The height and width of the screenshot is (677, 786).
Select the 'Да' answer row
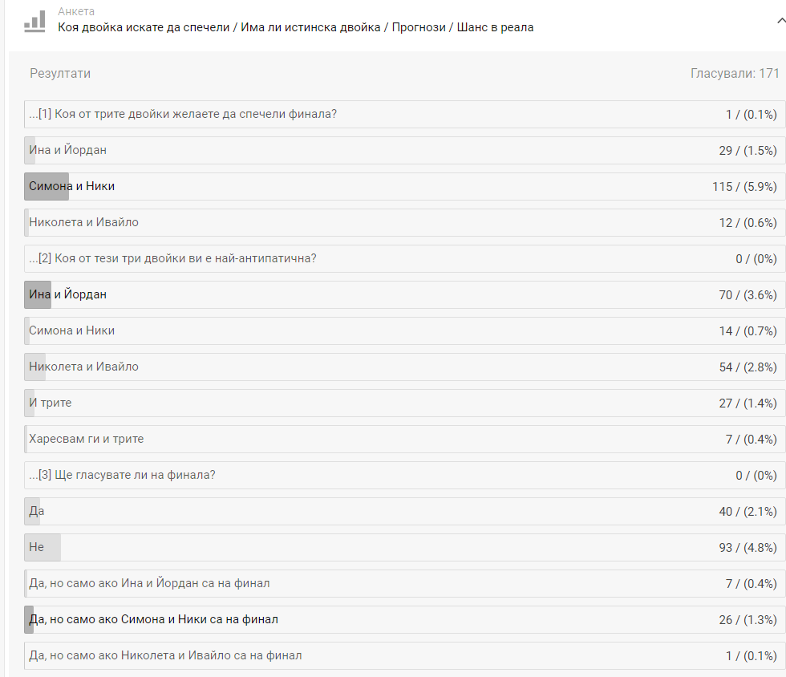pos(404,512)
